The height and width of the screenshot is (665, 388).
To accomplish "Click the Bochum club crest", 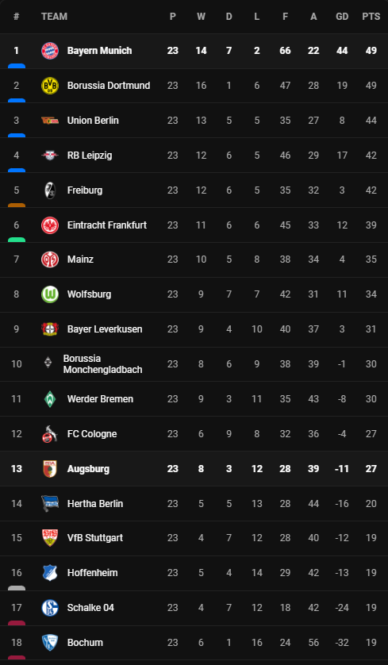I will tap(50, 643).
